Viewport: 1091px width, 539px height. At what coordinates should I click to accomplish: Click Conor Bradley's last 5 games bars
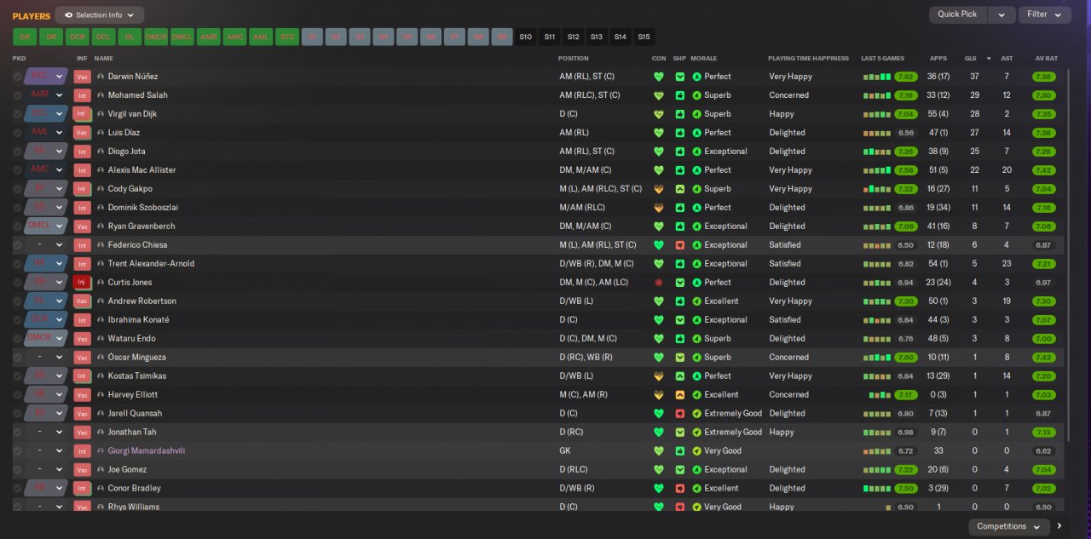(876, 489)
